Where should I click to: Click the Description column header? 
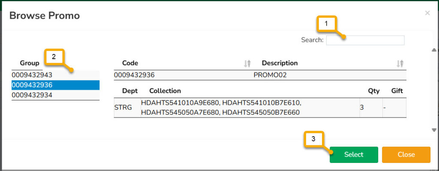pos(280,63)
